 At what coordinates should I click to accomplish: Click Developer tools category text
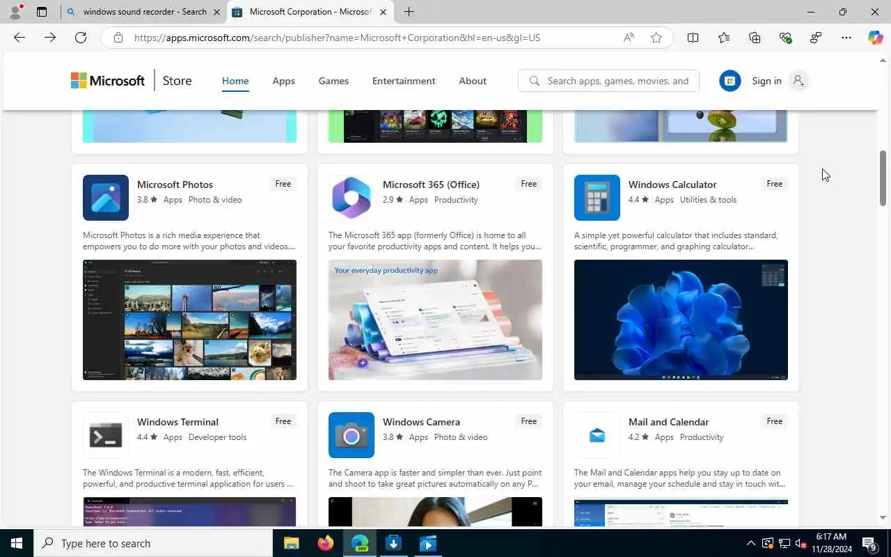point(217,437)
